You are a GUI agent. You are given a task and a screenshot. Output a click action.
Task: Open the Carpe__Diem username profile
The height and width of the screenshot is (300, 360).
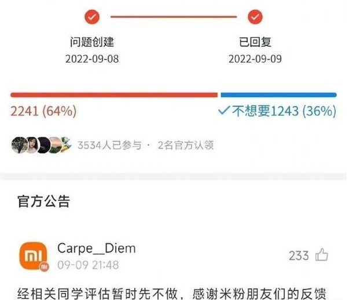pos(97,248)
